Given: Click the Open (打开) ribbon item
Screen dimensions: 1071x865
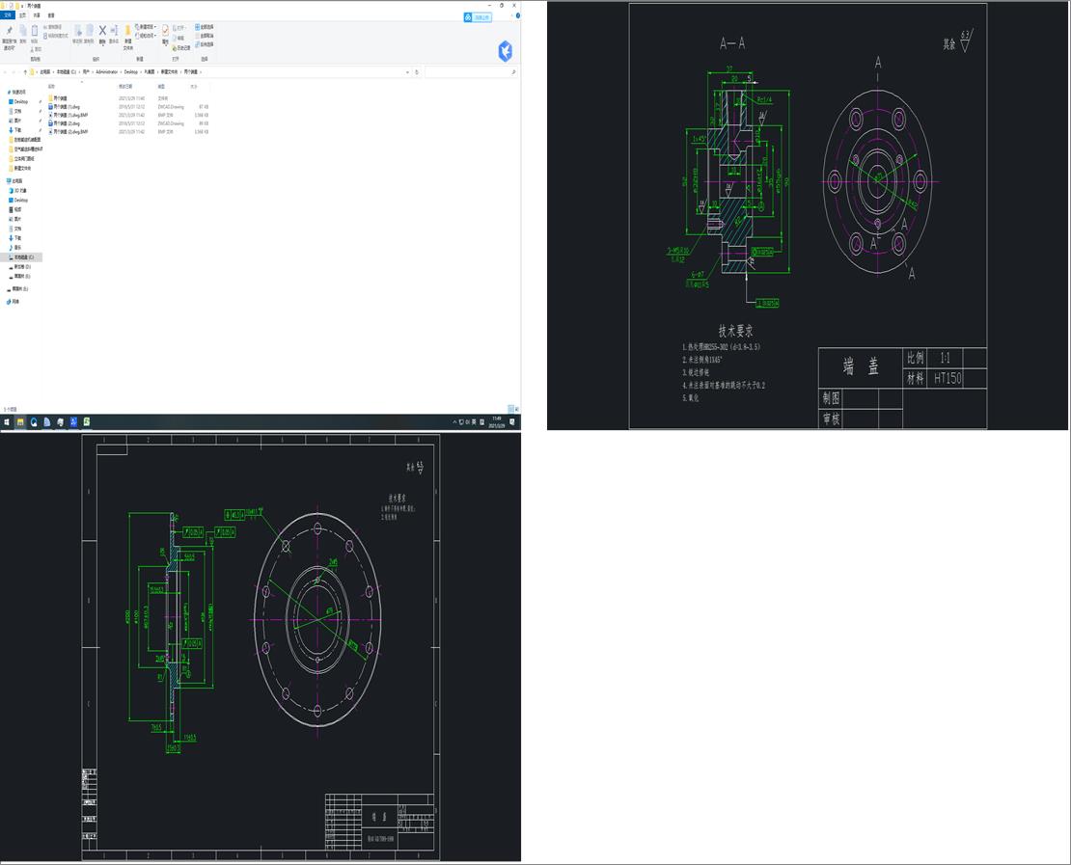Looking at the screenshot, I should point(180,28).
